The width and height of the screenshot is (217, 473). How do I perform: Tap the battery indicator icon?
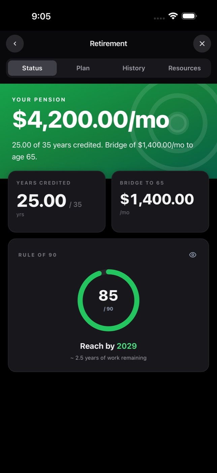click(189, 16)
